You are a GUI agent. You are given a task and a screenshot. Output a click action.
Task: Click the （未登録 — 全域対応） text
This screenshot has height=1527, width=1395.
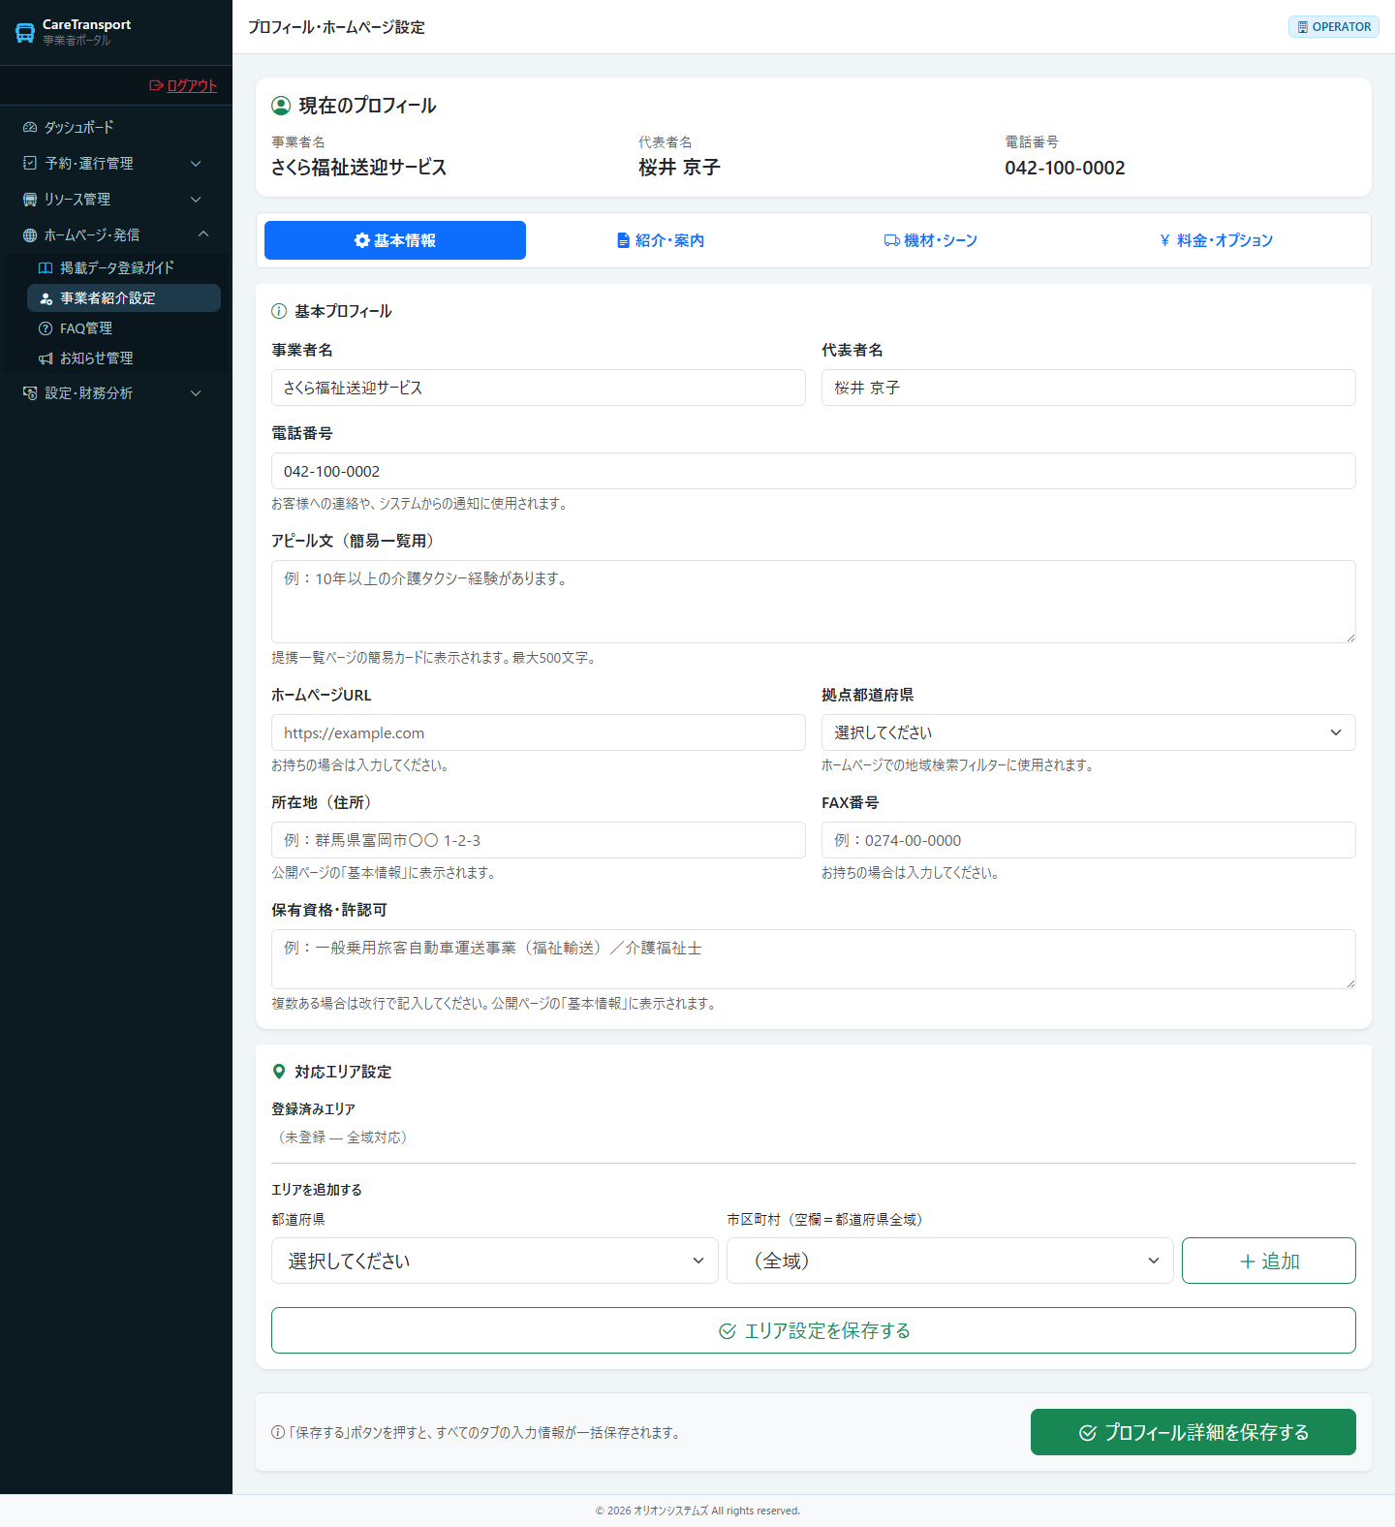(343, 1137)
